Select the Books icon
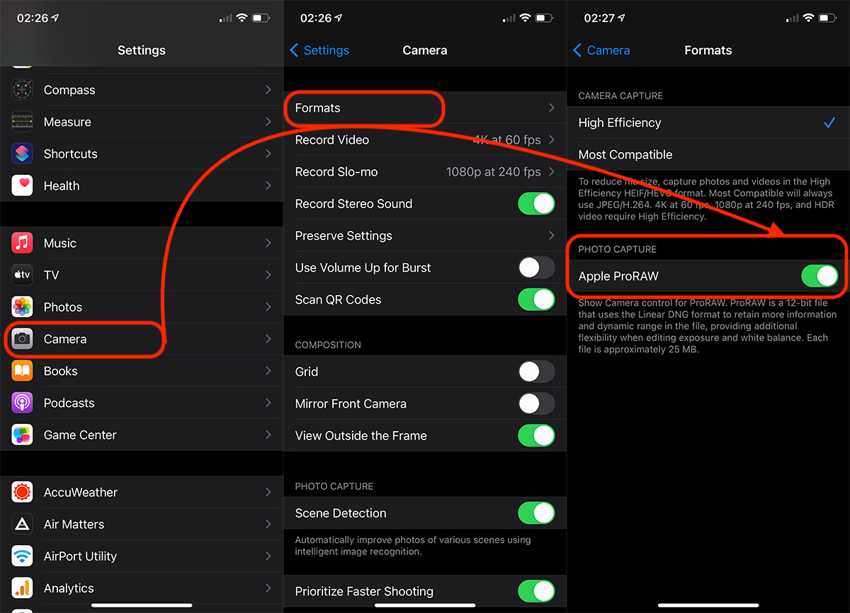This screenshot has height=613, width=850. pyautogui.click(x=23, y=371)
